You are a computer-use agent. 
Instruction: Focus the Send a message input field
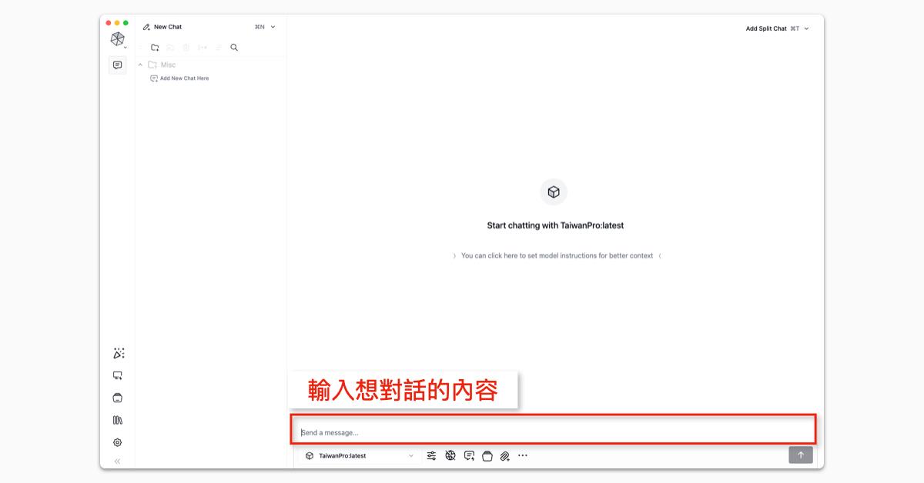coord(553,432)
